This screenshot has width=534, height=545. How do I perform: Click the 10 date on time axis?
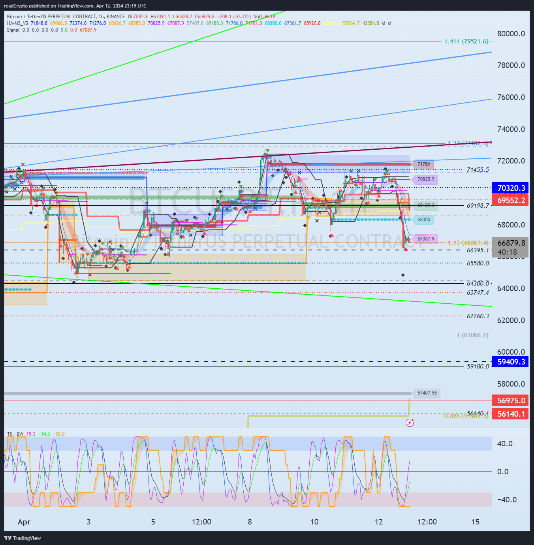point(314,522)
